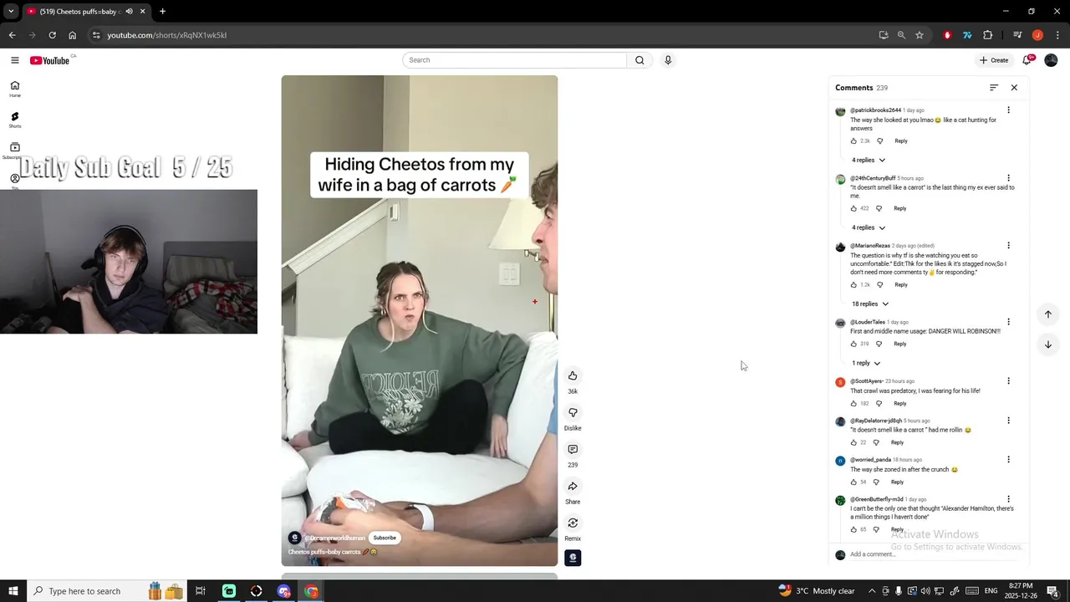The image size is (1070, 602).
Task: Click the search magnifier button
Action: pos(639,60)
